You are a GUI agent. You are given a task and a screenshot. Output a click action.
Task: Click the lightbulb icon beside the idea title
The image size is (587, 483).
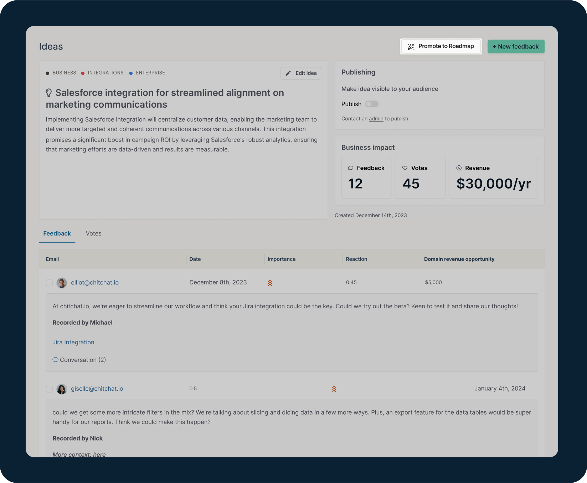49,92
